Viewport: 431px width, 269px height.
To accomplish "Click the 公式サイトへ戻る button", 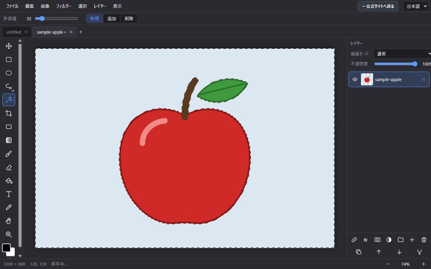I will click(x=378, y=6).
